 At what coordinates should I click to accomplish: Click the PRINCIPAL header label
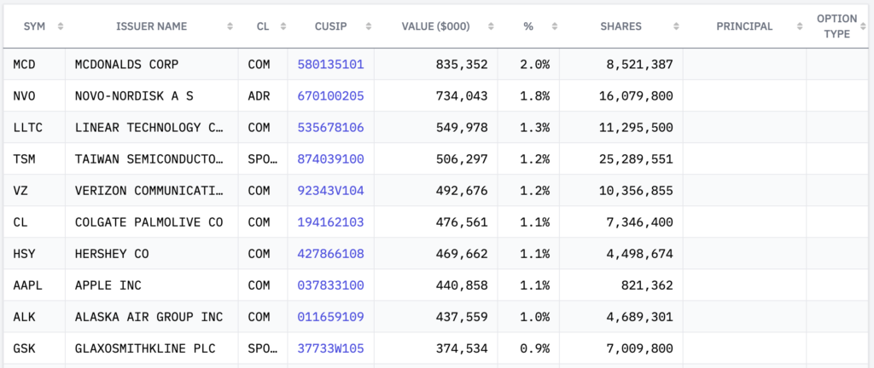tap(744, 26)
